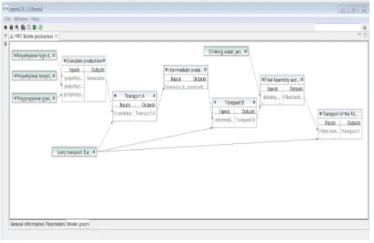Select the Polypropylene gran.. process node
The height and width of the screenshot is (243, 374).
pyautogui.click(x=34, y=98)
